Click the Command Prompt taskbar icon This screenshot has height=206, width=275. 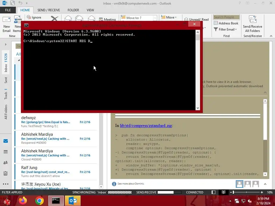tap(56, 201)
